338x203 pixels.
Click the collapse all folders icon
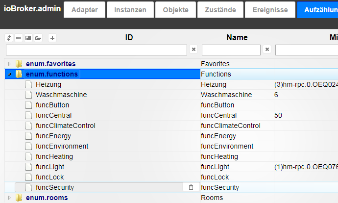28,38
